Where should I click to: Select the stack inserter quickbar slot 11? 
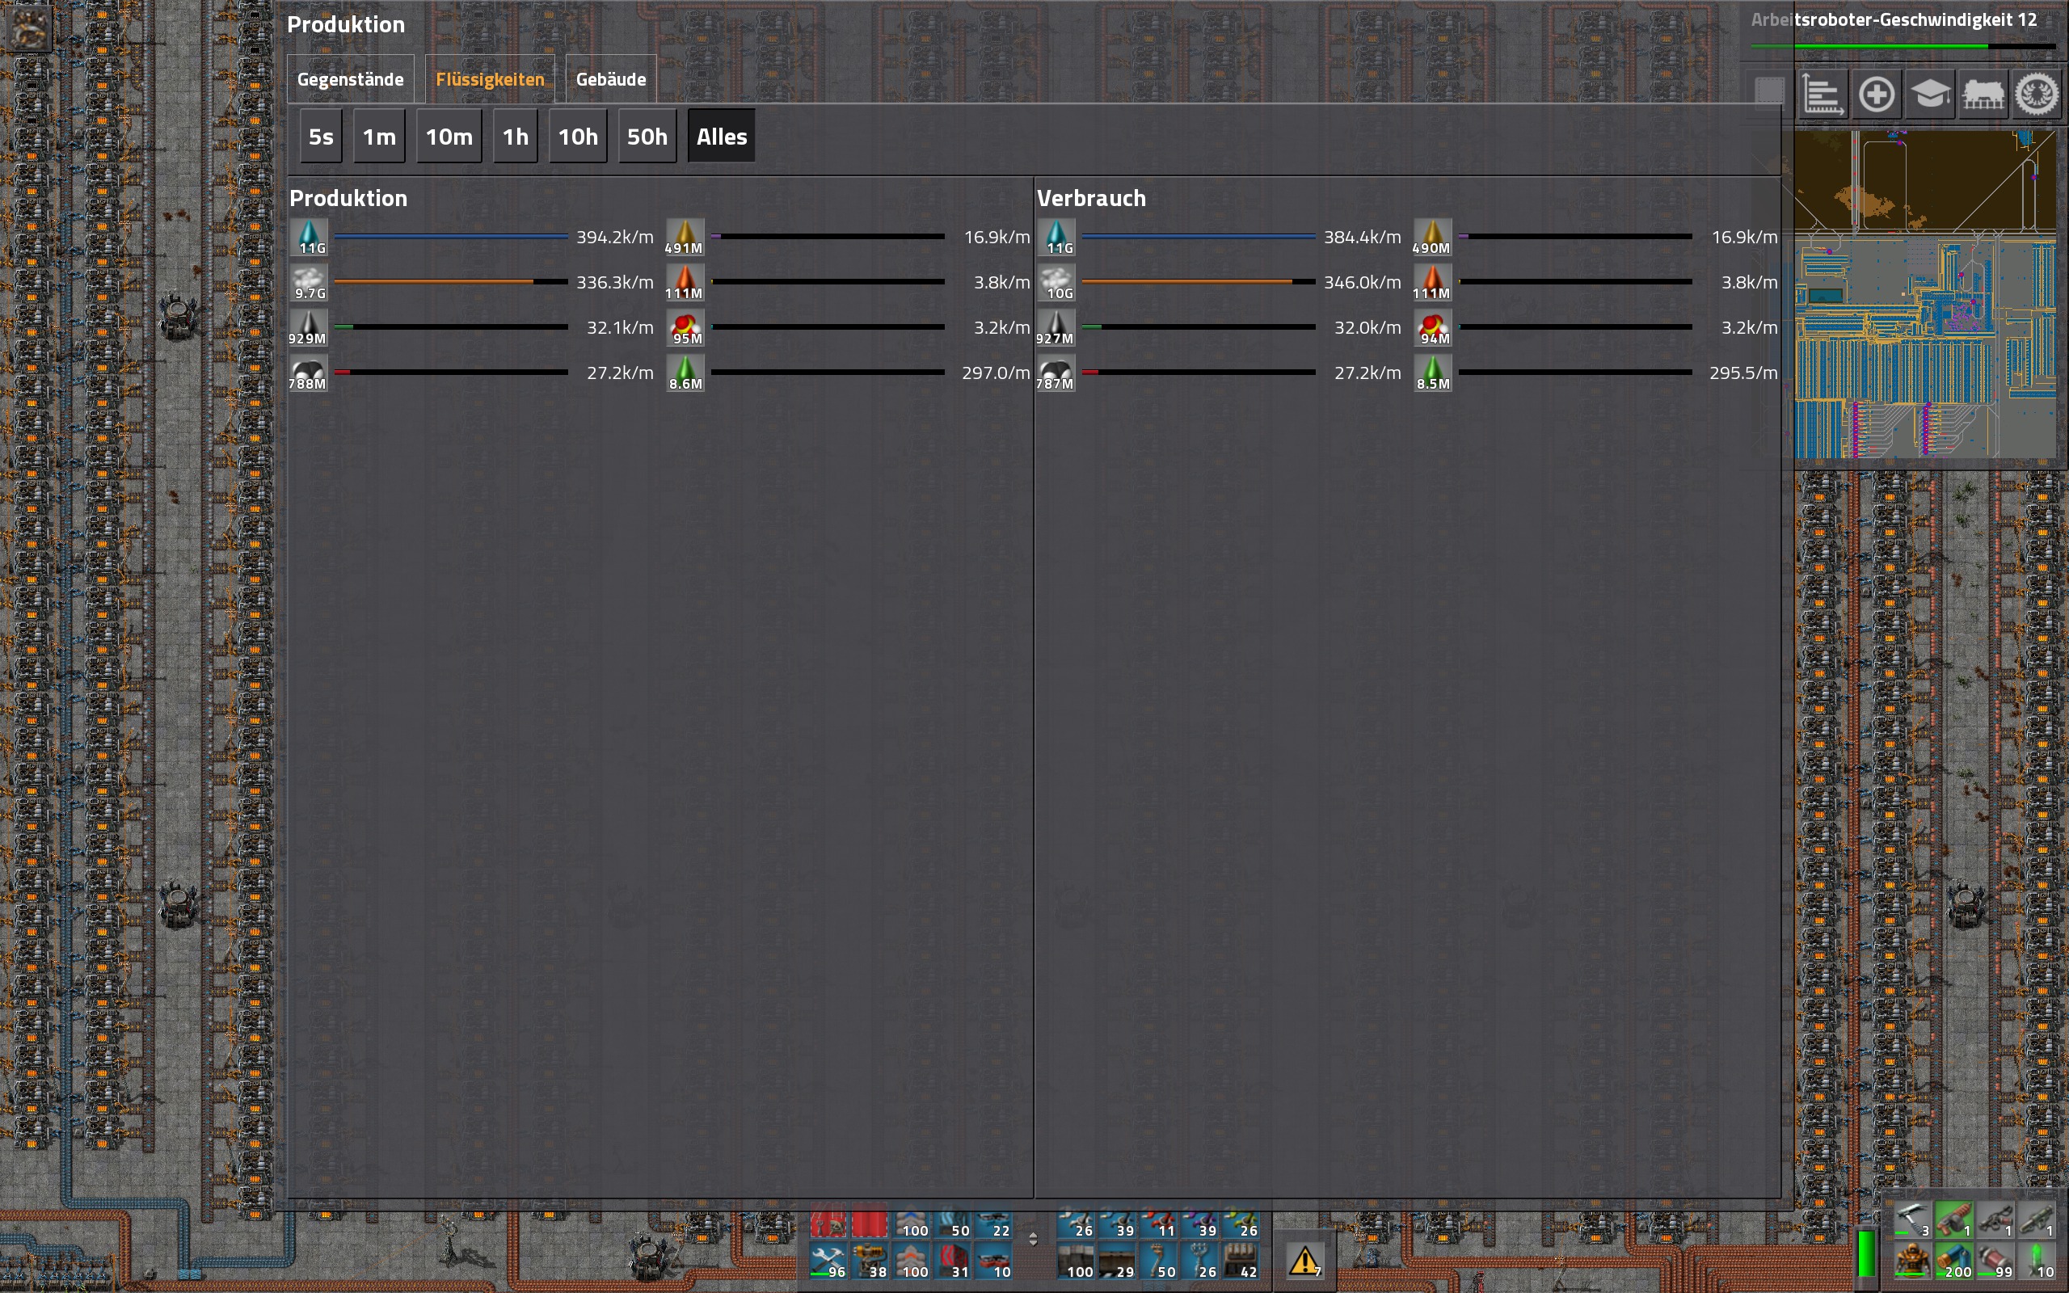[x=1158, y=1221]
